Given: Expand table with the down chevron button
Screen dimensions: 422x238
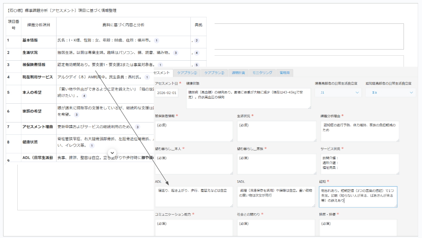Looking at the screenshot, I should [x=112, y=152].
